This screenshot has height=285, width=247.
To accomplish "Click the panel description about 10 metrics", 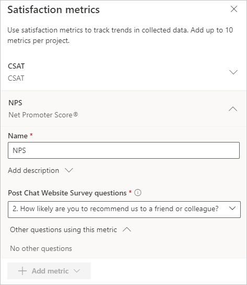I will tap(120, 35).
